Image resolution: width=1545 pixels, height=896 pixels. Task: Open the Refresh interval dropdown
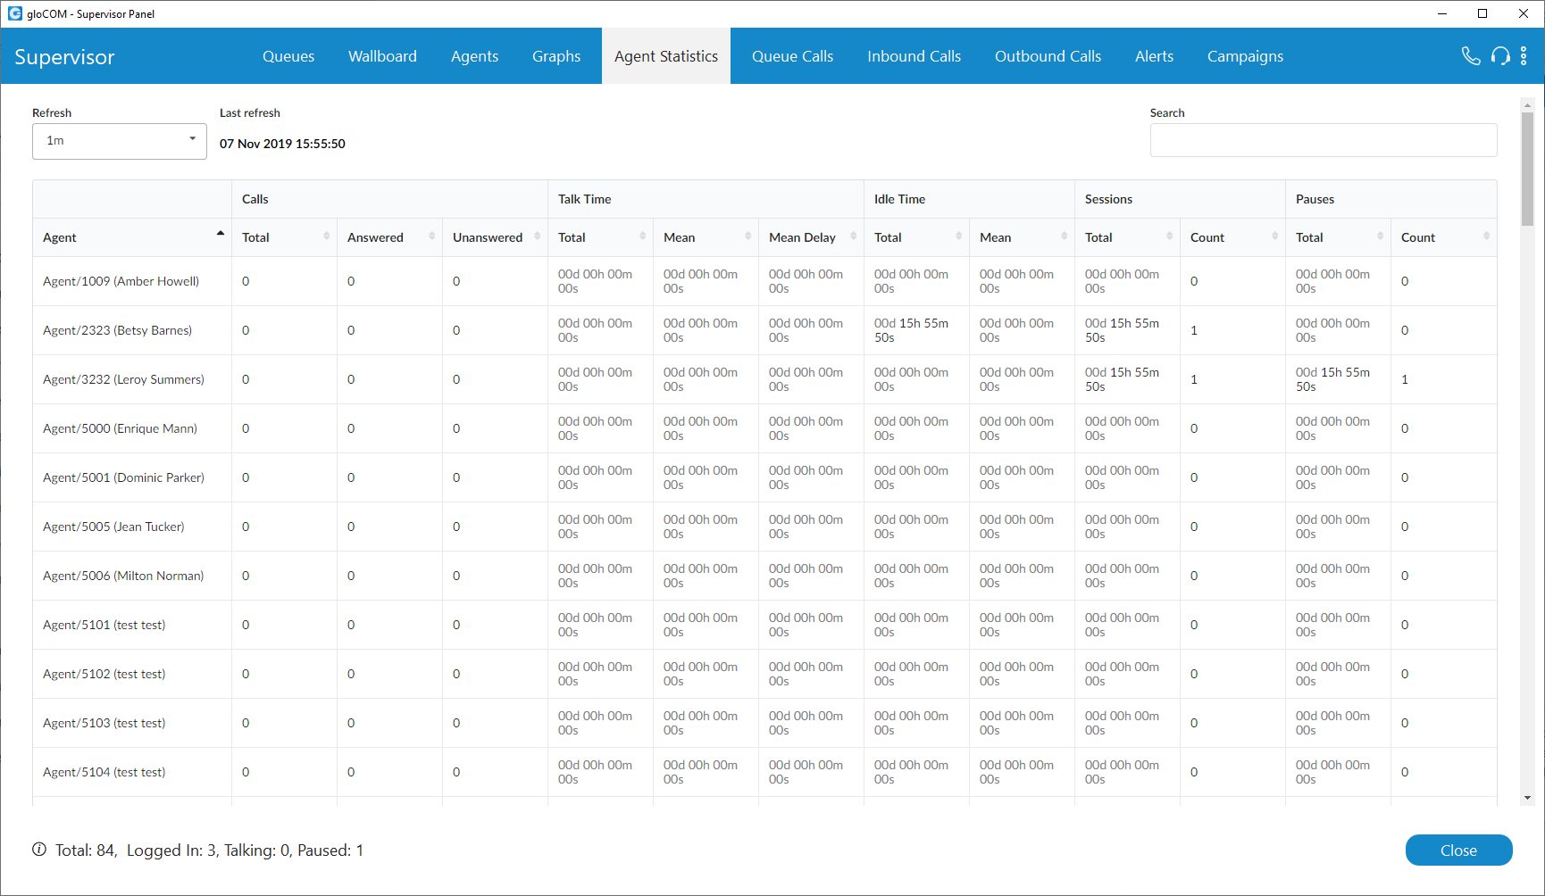[120, 141]
